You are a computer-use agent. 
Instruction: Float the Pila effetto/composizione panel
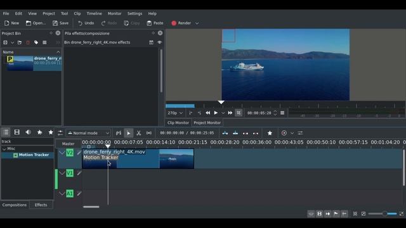click(x=154, y=33)
